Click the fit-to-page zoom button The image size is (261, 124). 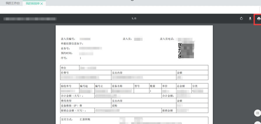click(257, 113)
